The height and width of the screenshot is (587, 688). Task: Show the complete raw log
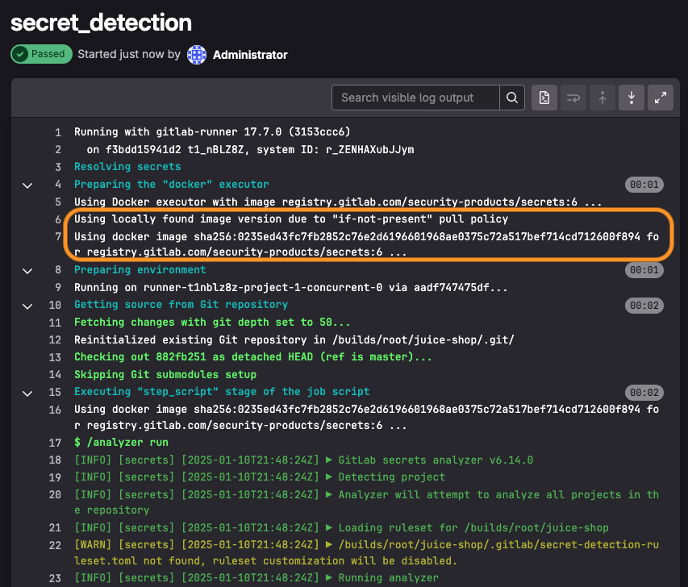544,98
